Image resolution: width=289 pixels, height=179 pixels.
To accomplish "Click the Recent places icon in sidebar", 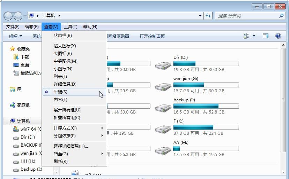I will click(16, 73).
